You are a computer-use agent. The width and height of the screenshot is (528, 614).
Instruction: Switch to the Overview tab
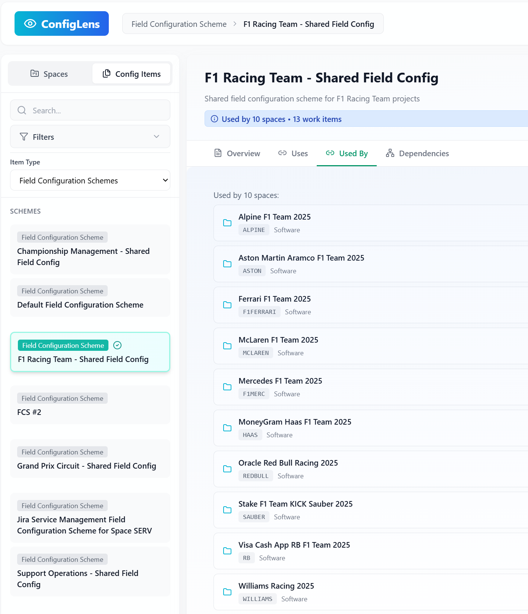point(237,154)
